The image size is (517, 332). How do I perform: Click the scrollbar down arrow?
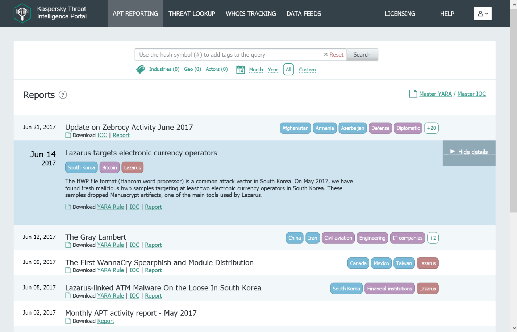(513, 328)
